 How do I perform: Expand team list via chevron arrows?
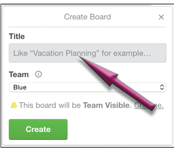click(162, 87)
